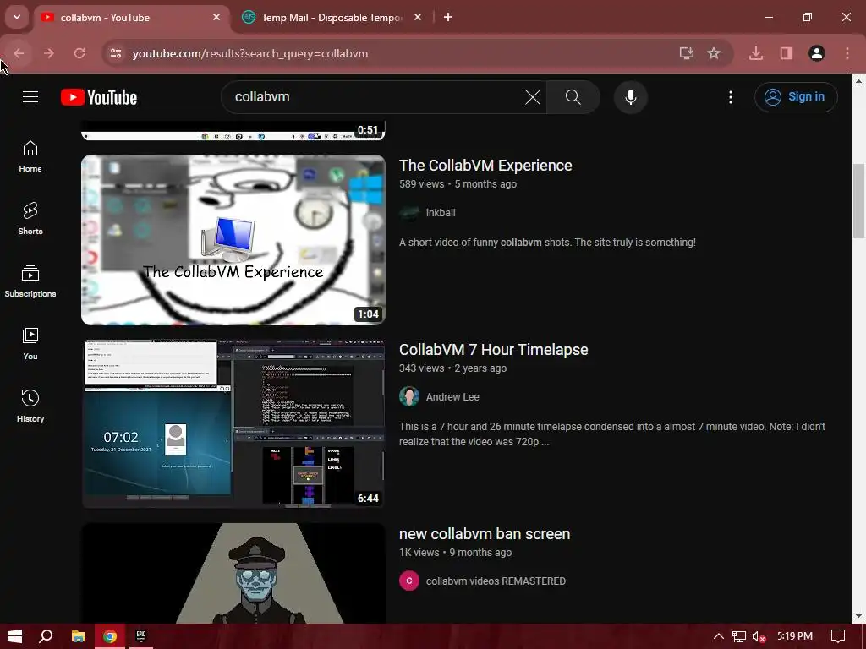Switch to the Temp Mail tab

332,18
